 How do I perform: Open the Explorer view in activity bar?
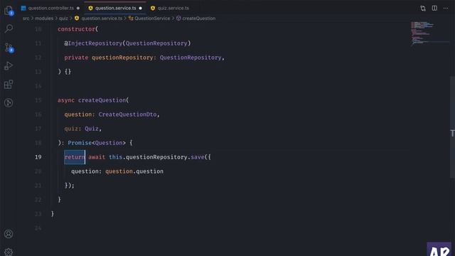[x=9, y=11]
